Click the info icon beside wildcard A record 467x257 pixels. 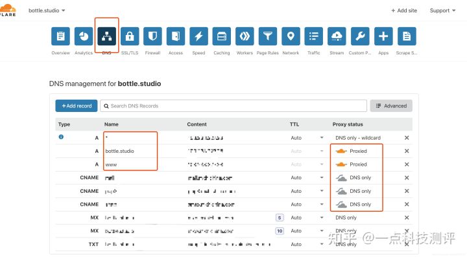(x=61, y=137)
